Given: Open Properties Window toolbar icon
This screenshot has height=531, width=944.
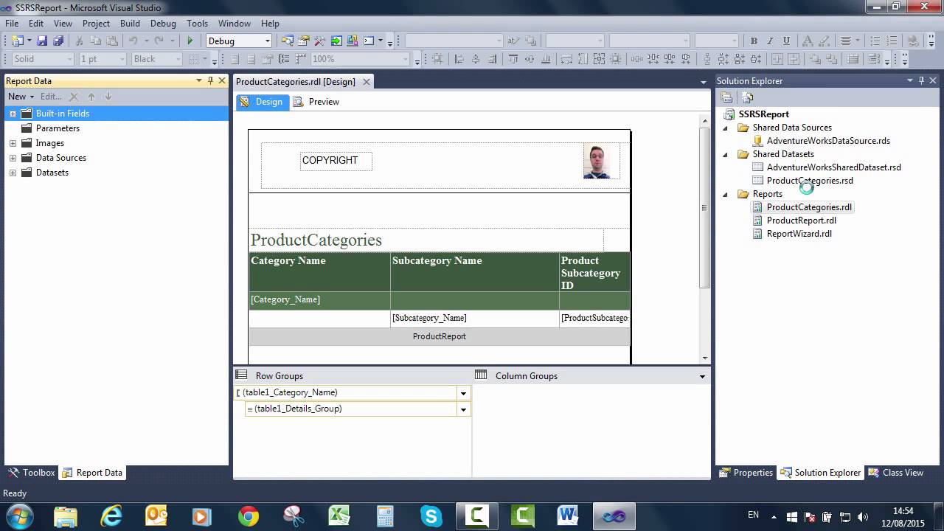Looking at the screenshot, I should pyautogui.click(x=303, y=41).
